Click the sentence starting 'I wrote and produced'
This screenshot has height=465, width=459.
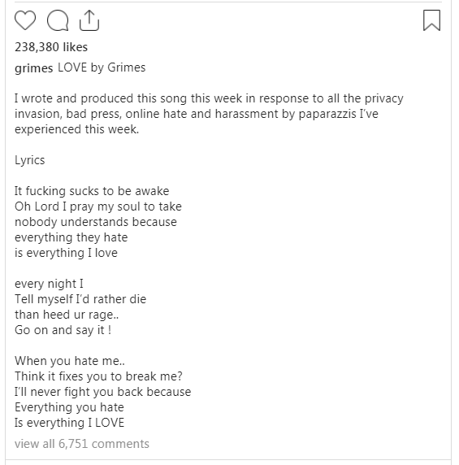209,114
